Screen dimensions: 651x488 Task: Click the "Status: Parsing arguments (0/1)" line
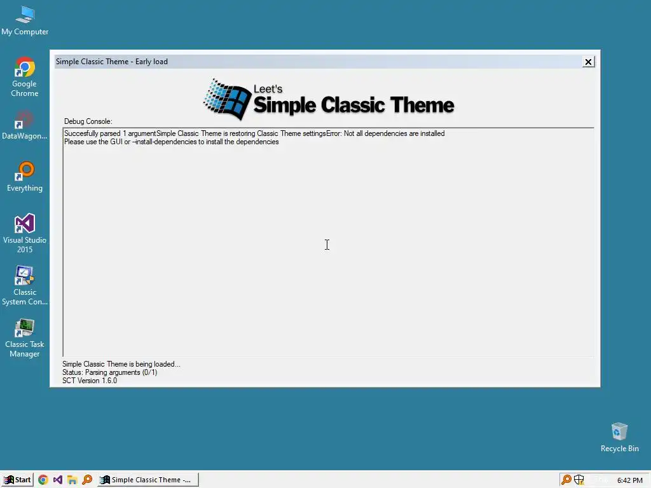(x=109, y=372)
